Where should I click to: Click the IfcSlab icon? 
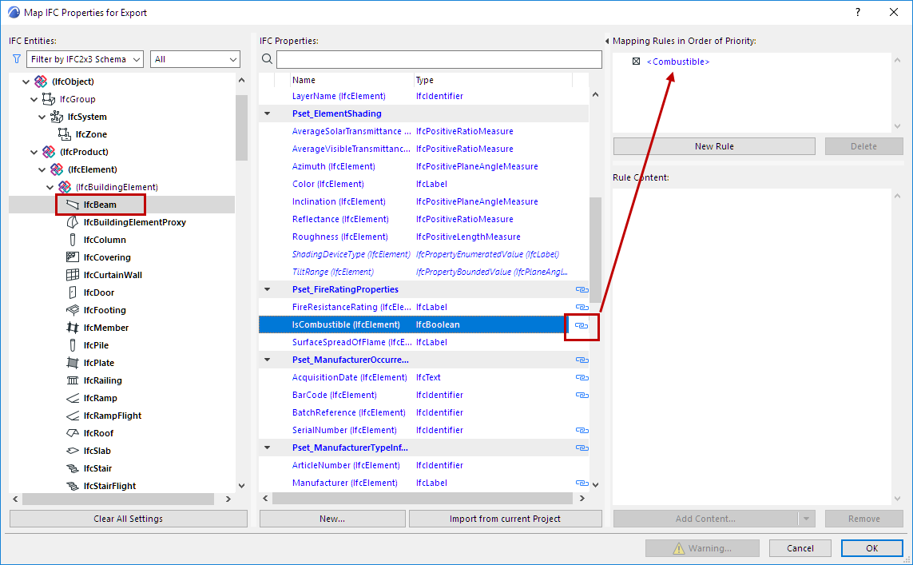(72, 450)
